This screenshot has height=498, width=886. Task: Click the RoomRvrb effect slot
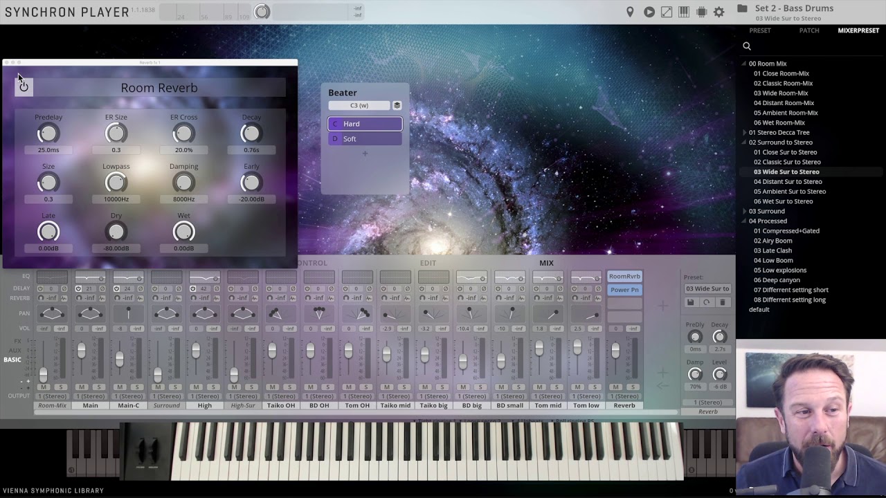[x=624, y=276]
